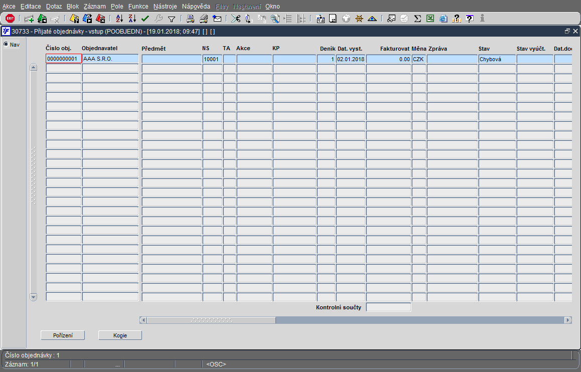Export to Excel using green icon
This screenshot has height=372, width=581.
click(x=430, y=19)
